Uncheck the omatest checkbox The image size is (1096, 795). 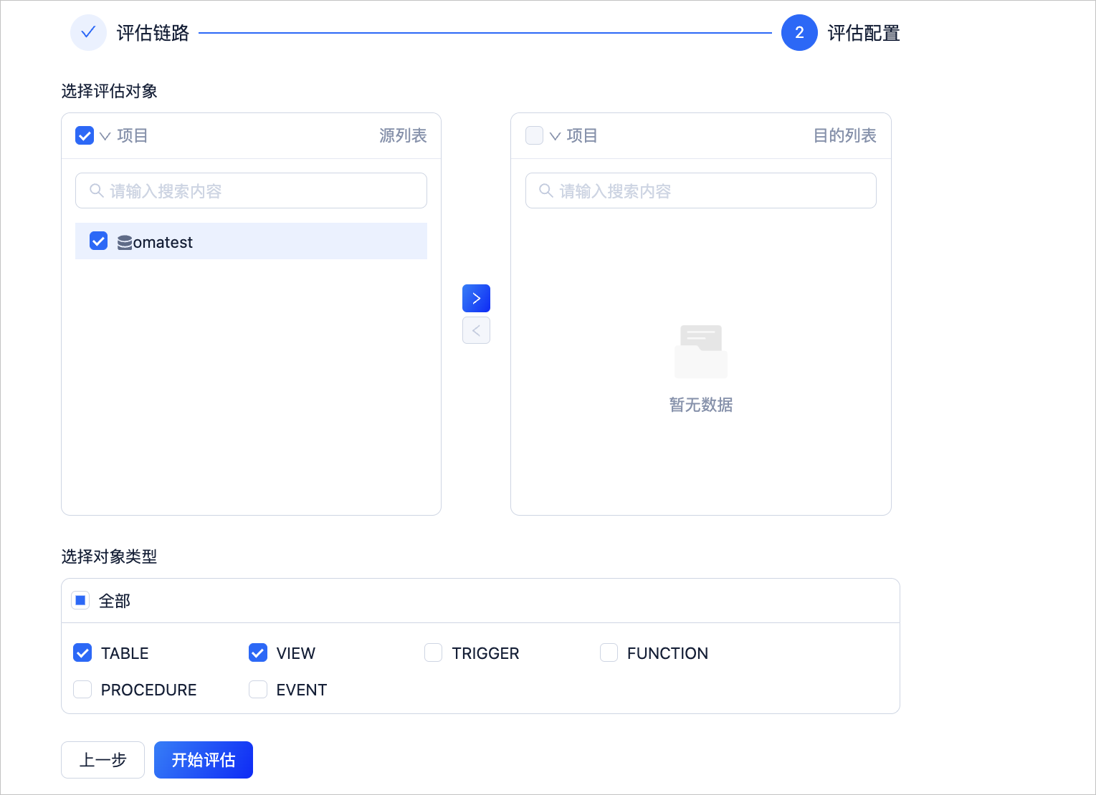click(x=98, y=241)
